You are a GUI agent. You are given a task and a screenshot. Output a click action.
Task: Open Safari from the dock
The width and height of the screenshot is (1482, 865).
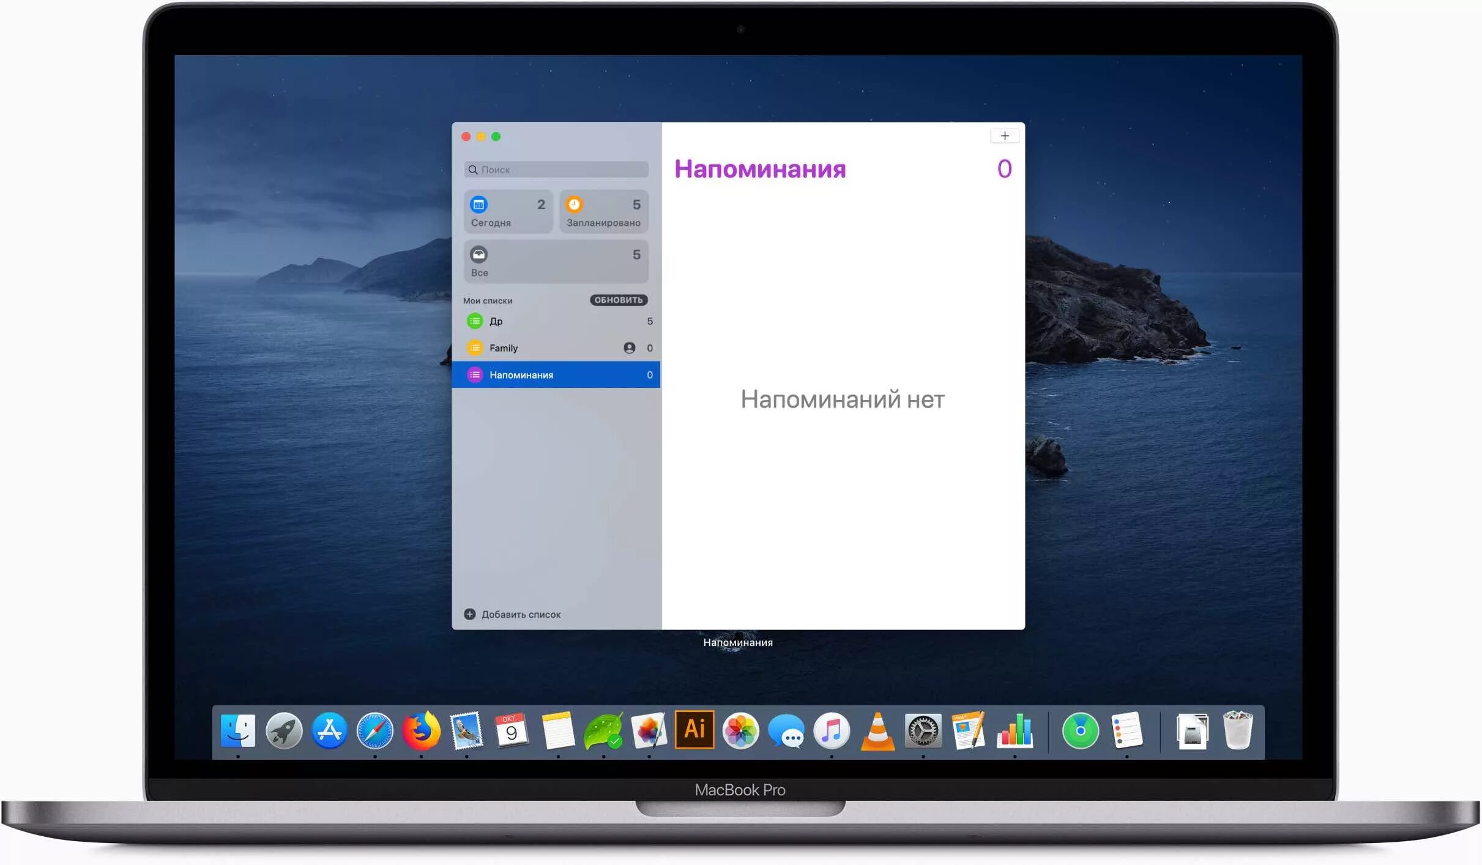coord(374,730)
